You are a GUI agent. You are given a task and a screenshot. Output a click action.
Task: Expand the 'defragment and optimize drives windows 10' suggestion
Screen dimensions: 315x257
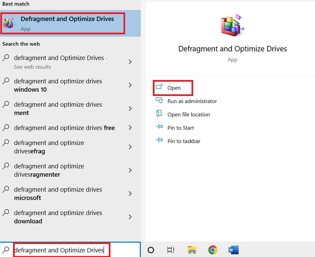130,85
